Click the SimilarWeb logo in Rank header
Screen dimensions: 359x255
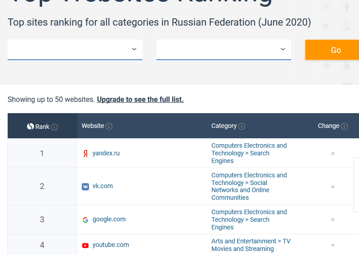[31, 127]
